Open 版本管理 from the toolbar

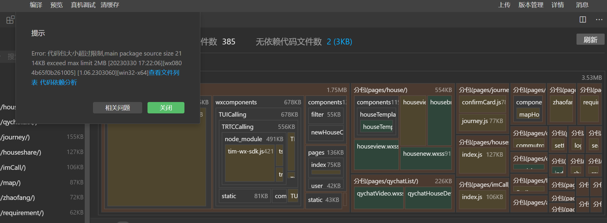pyautogui.click(x=531, y=5)
